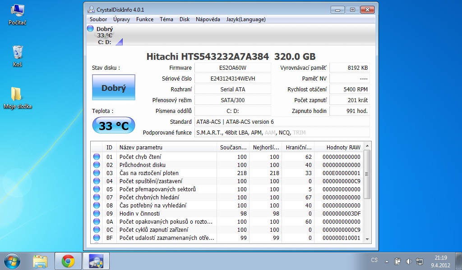Click RAW value 000000010001

[342, 238]
